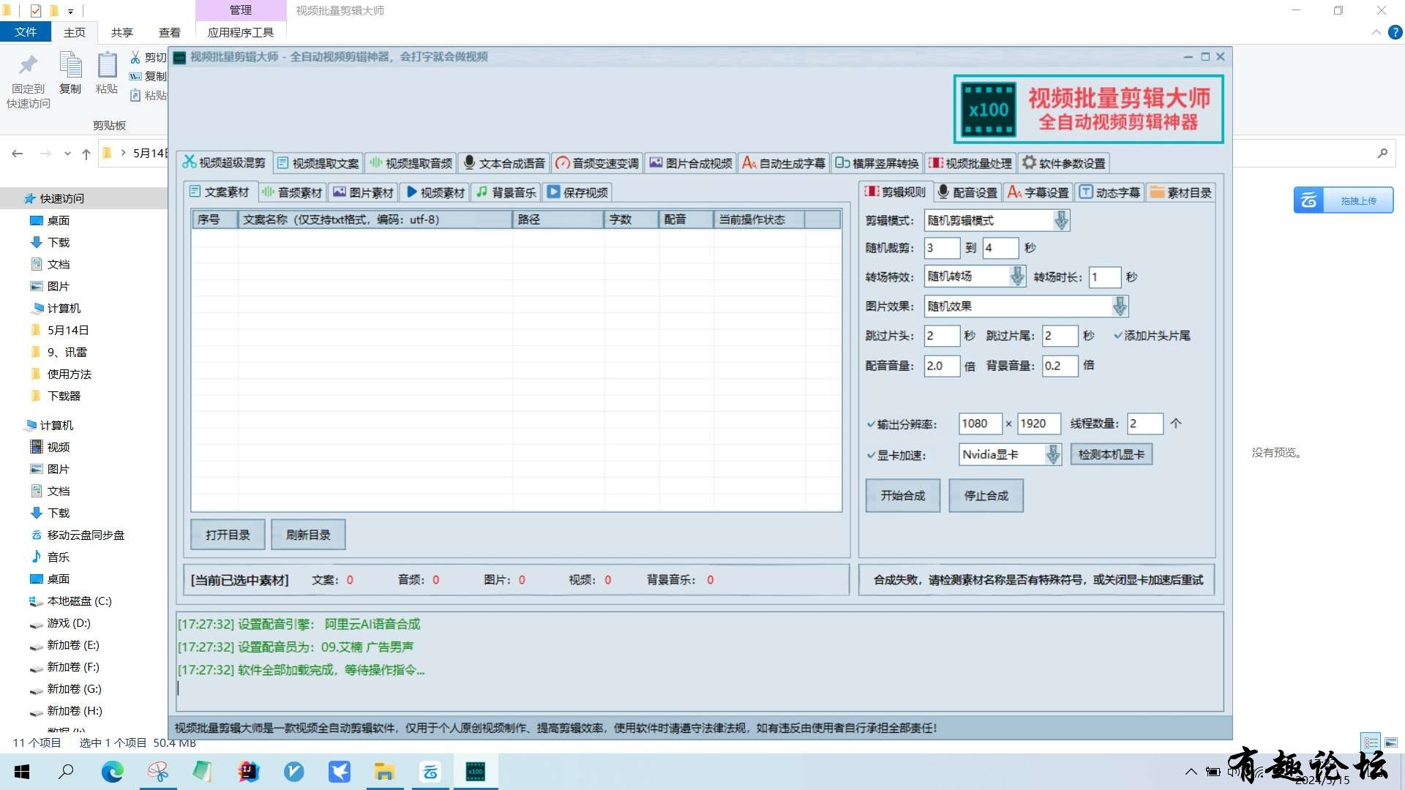Viewport: 1405px width, 790px height.
Task: Select the 视频素材 sub-tab
Action: pos(435,192)
